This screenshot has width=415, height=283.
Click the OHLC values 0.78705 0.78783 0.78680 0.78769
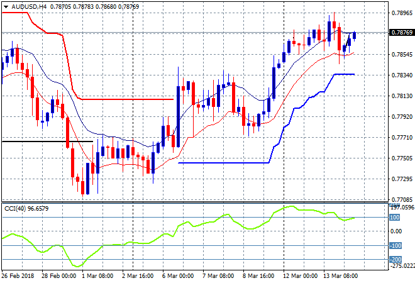tap(94, 7)
